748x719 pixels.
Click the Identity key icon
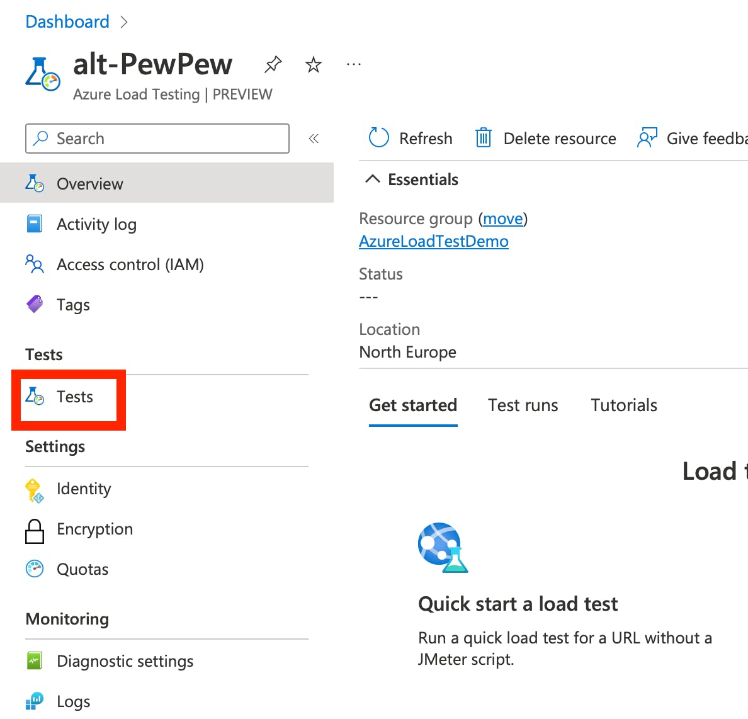tap(33, 490)
